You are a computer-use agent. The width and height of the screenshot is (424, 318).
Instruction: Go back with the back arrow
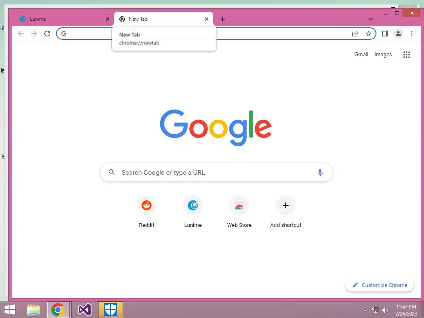point(21,34)
